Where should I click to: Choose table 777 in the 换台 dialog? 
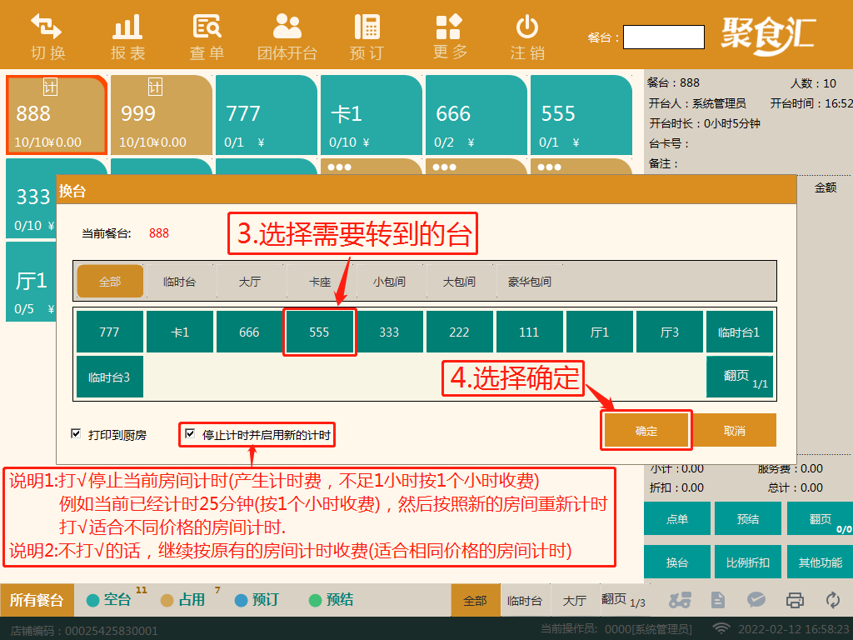click(109, 332)
